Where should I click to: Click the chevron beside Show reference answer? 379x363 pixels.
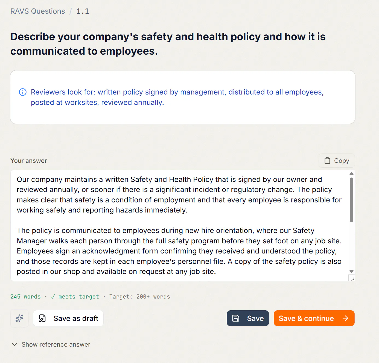[14, 344]
